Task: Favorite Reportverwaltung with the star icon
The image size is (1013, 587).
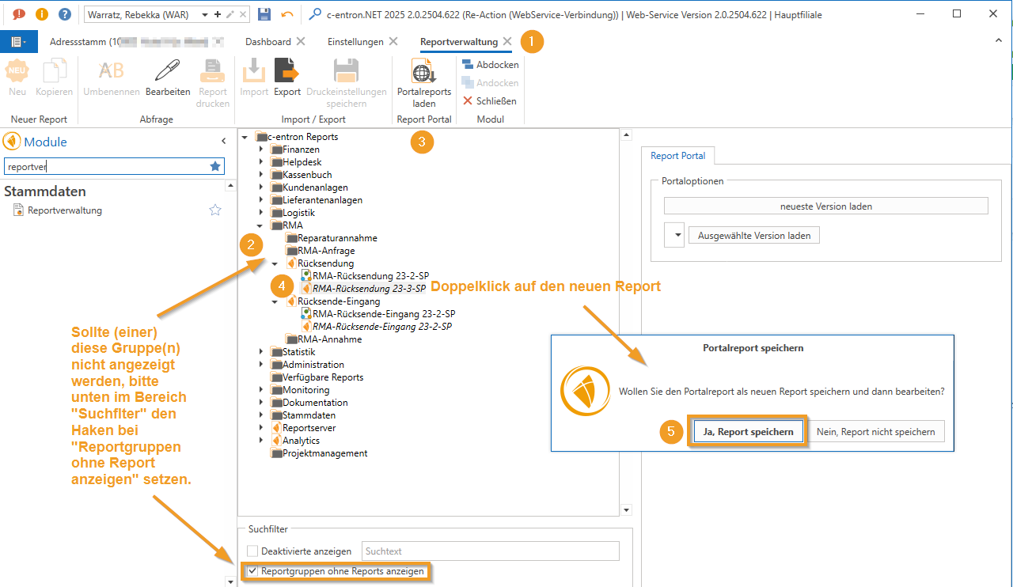Action: click(x=214, y=210)
